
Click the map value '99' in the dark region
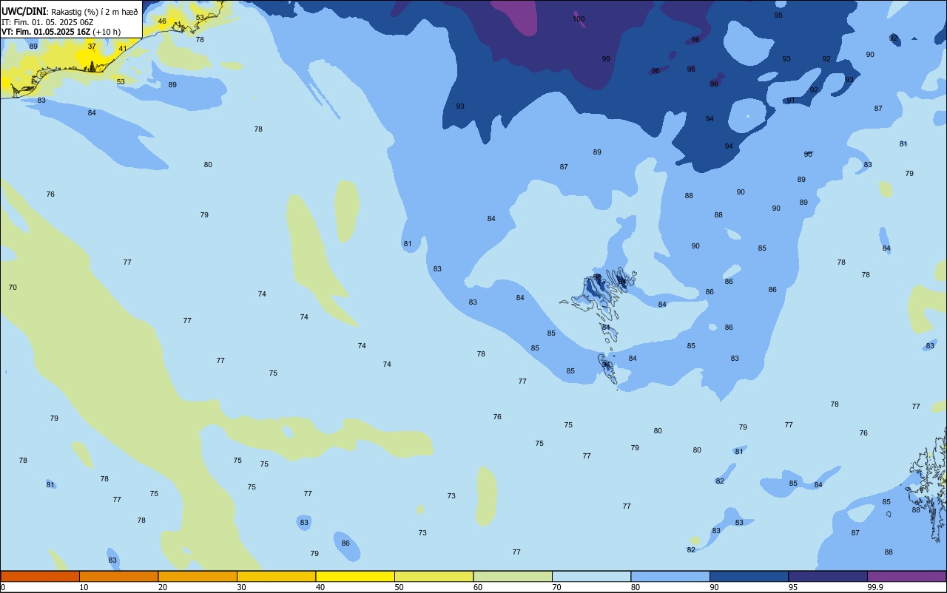pyautogui.click(x=606, y=59)
